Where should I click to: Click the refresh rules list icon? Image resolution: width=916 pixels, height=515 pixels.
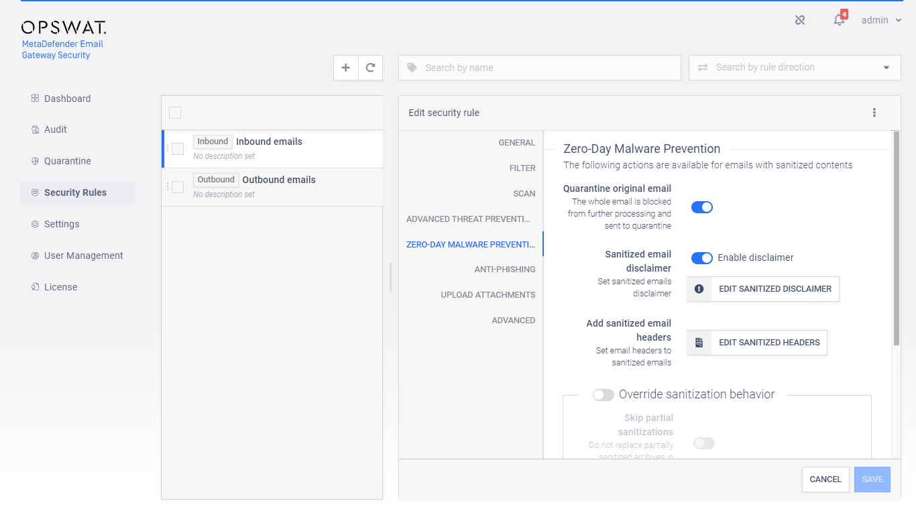click(x=370, y=68)
